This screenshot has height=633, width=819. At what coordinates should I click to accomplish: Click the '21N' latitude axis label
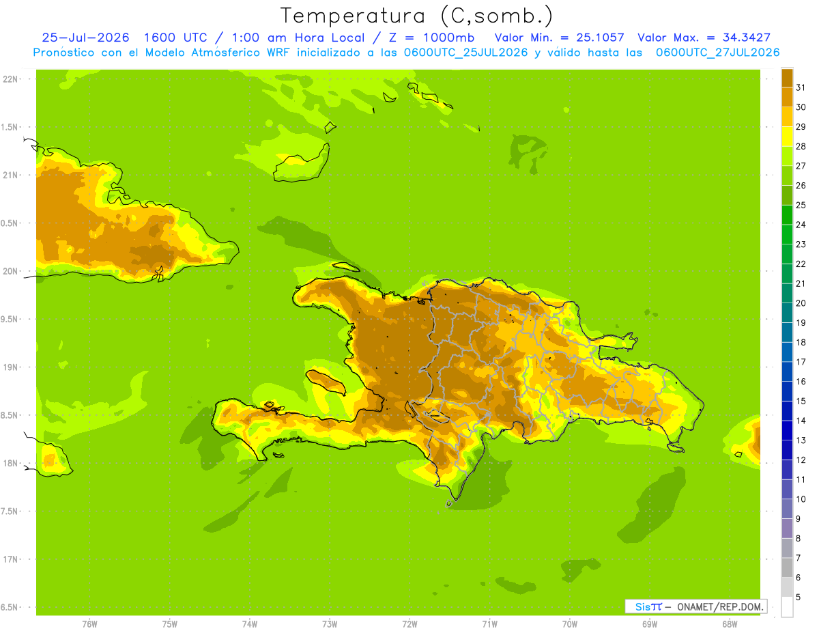(12, 175)
